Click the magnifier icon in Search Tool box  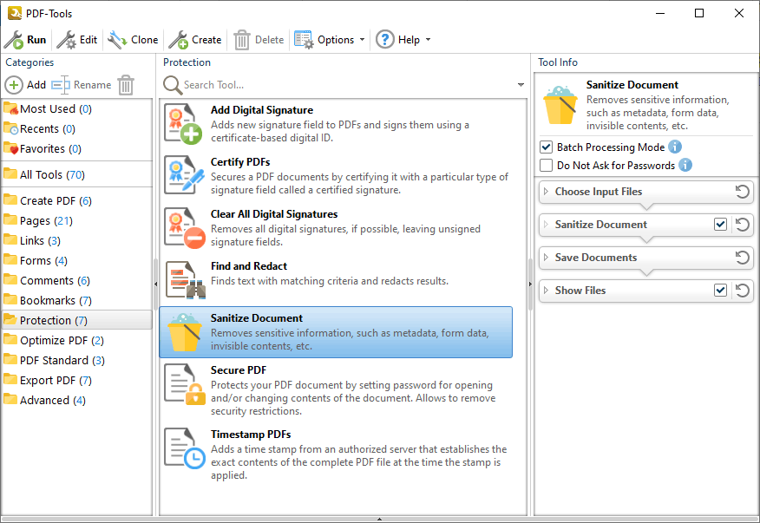172,85
